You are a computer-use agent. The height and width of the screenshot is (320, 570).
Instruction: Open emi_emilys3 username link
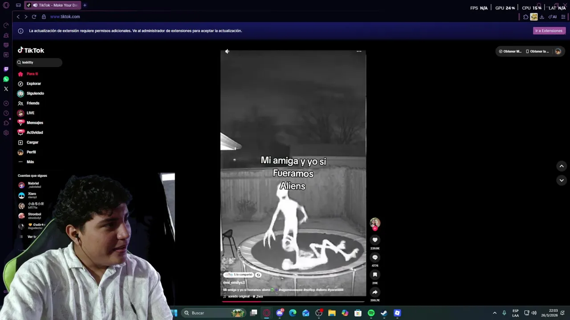click(x=234, y=283)
